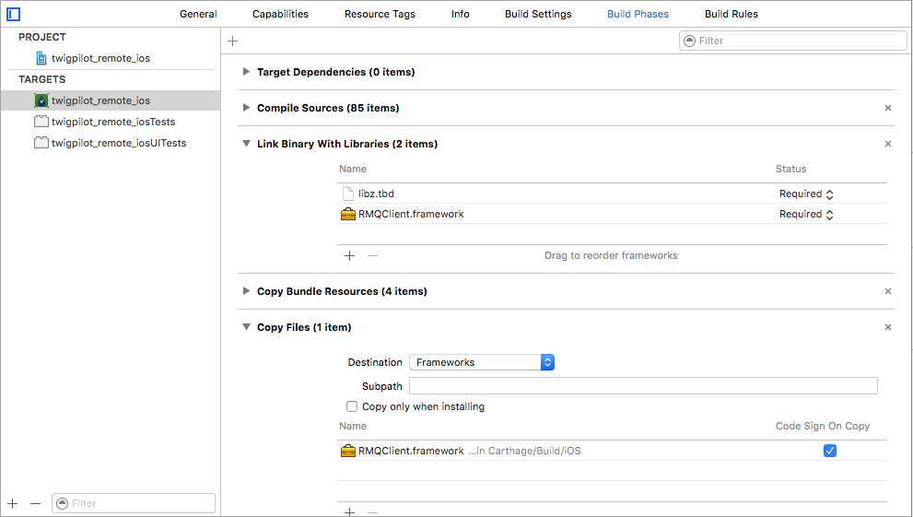
Task: Add a target with the bottom-left plus button
Action: coord(13,503)
